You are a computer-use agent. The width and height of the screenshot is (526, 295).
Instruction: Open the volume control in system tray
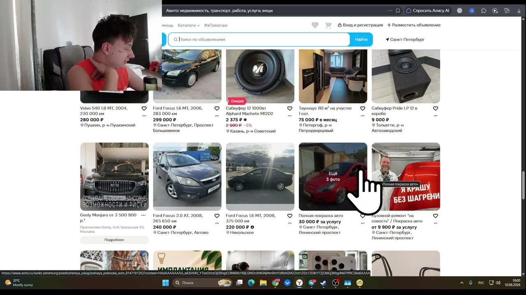tap(498, 283)
